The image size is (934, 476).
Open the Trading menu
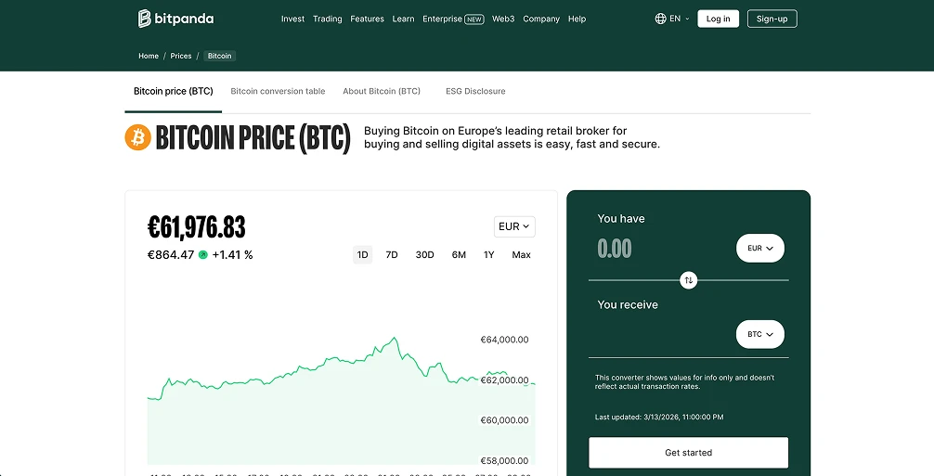tap(328, 19)
